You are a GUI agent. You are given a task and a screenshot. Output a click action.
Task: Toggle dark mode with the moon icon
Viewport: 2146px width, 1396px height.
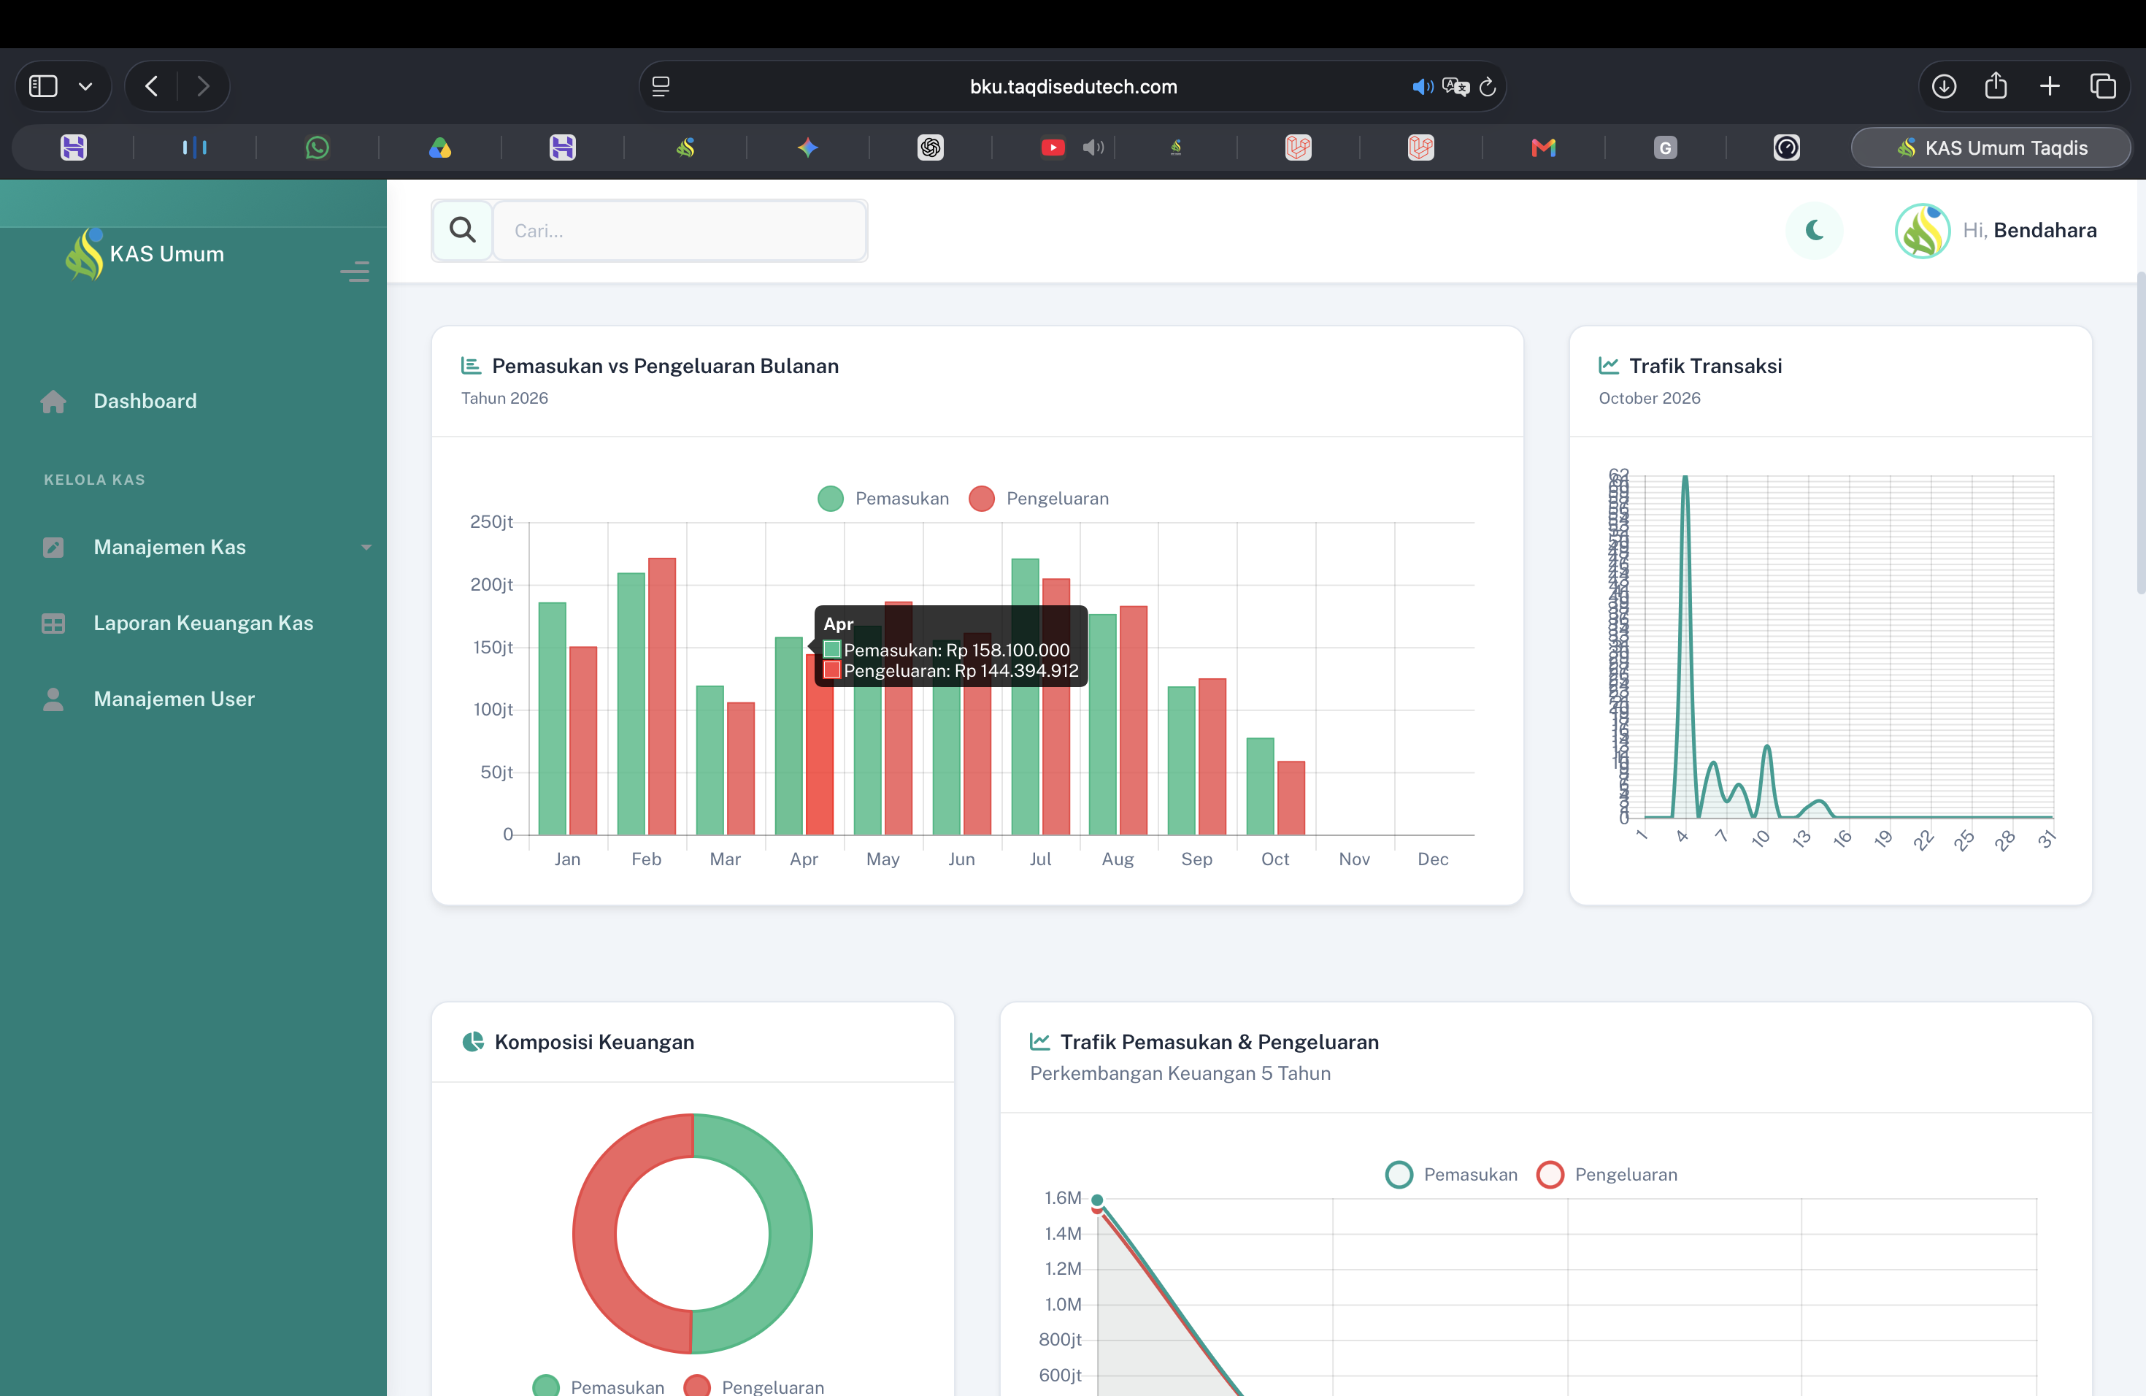pyautogui.click(x=1814, y=230)
